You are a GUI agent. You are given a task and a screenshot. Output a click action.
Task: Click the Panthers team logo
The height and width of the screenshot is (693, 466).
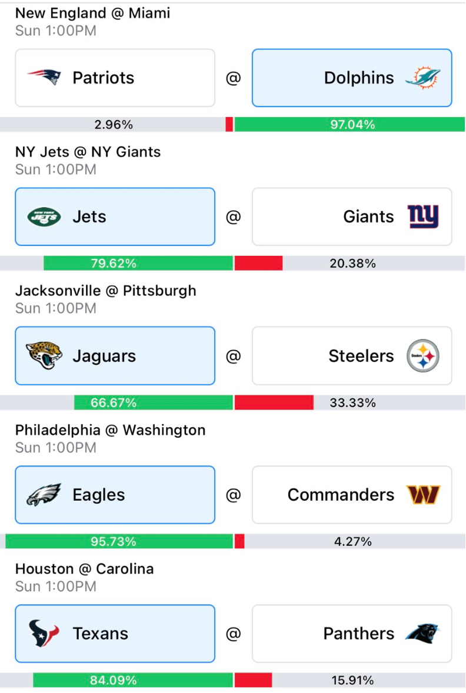tap(423, 634)
